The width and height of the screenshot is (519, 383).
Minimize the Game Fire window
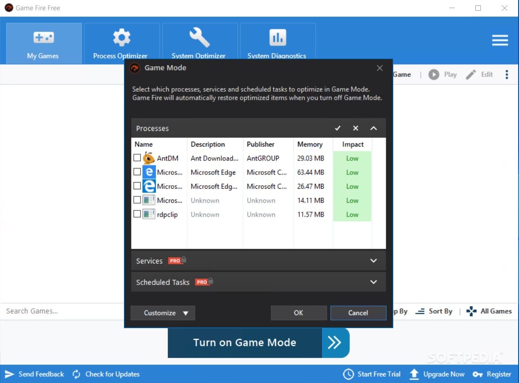tap(452, 8)
